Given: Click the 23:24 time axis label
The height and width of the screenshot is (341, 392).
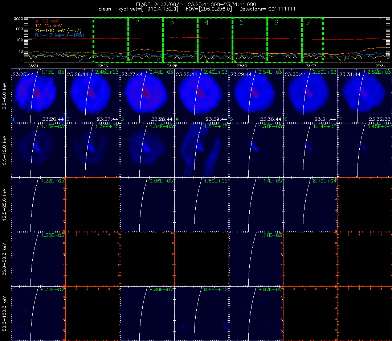Looking at the screenshot, I should pyautogui.click(x=33, y=66).
